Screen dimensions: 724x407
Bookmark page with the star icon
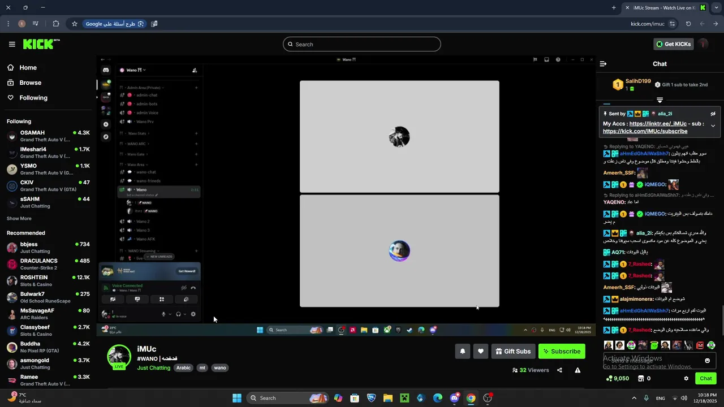click(x=74, y=24)
